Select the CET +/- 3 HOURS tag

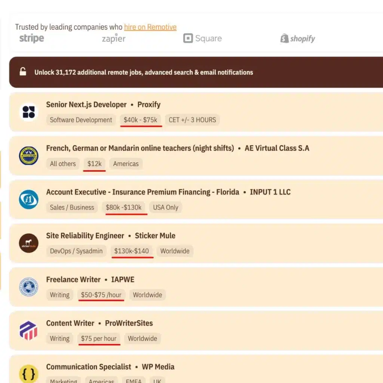[x=193, y=120]
